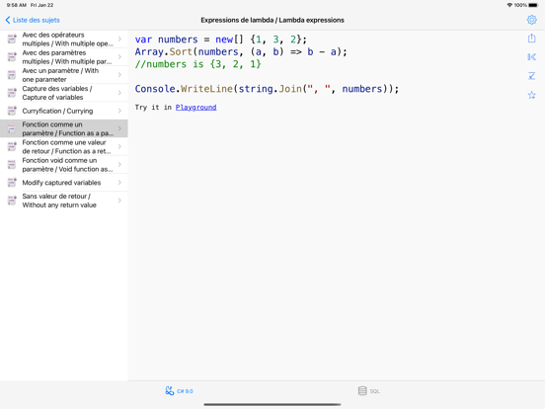The width and height of the screenshot is (545, 409).
Task: Click the 'Array.Sort' code line
Action: (241, 51)
